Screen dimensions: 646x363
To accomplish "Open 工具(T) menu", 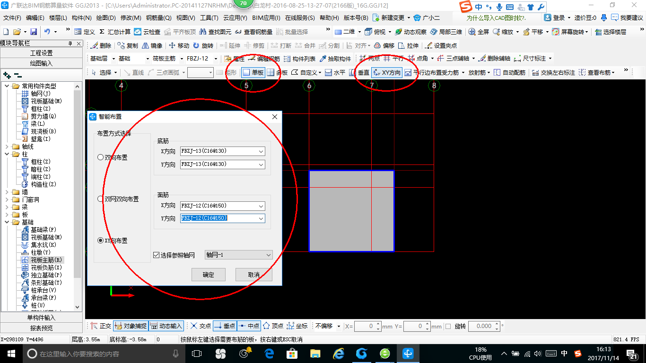I will [x=209, y=18].
